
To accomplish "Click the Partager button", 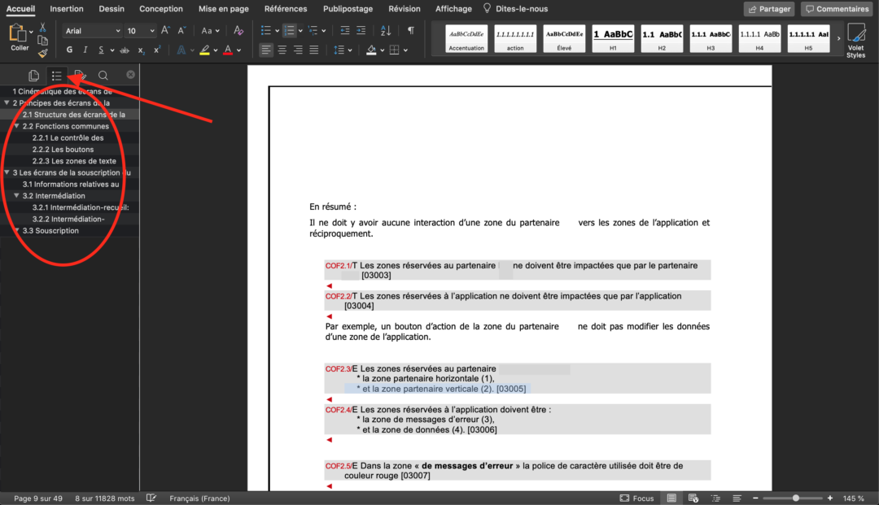I will tap(768, 9).
